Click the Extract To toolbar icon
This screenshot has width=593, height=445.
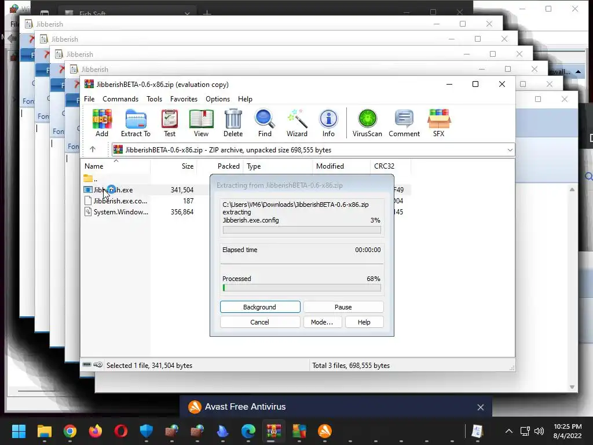tap(136, 123)
